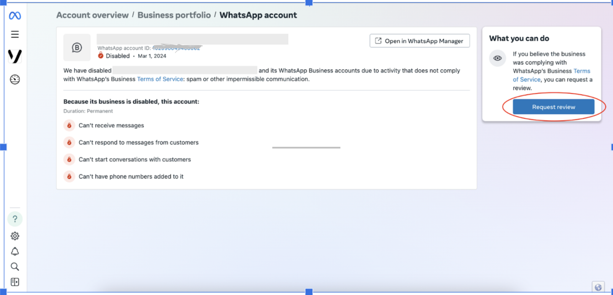
Task: Click the globe icon at bottom right
Action: [598, 287]
